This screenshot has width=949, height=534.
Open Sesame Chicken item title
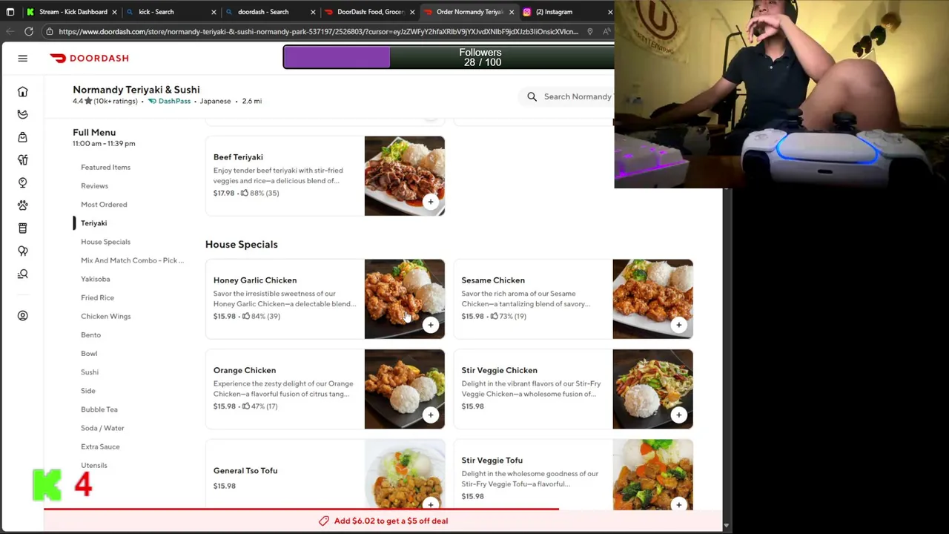click(x=493, y=280)
